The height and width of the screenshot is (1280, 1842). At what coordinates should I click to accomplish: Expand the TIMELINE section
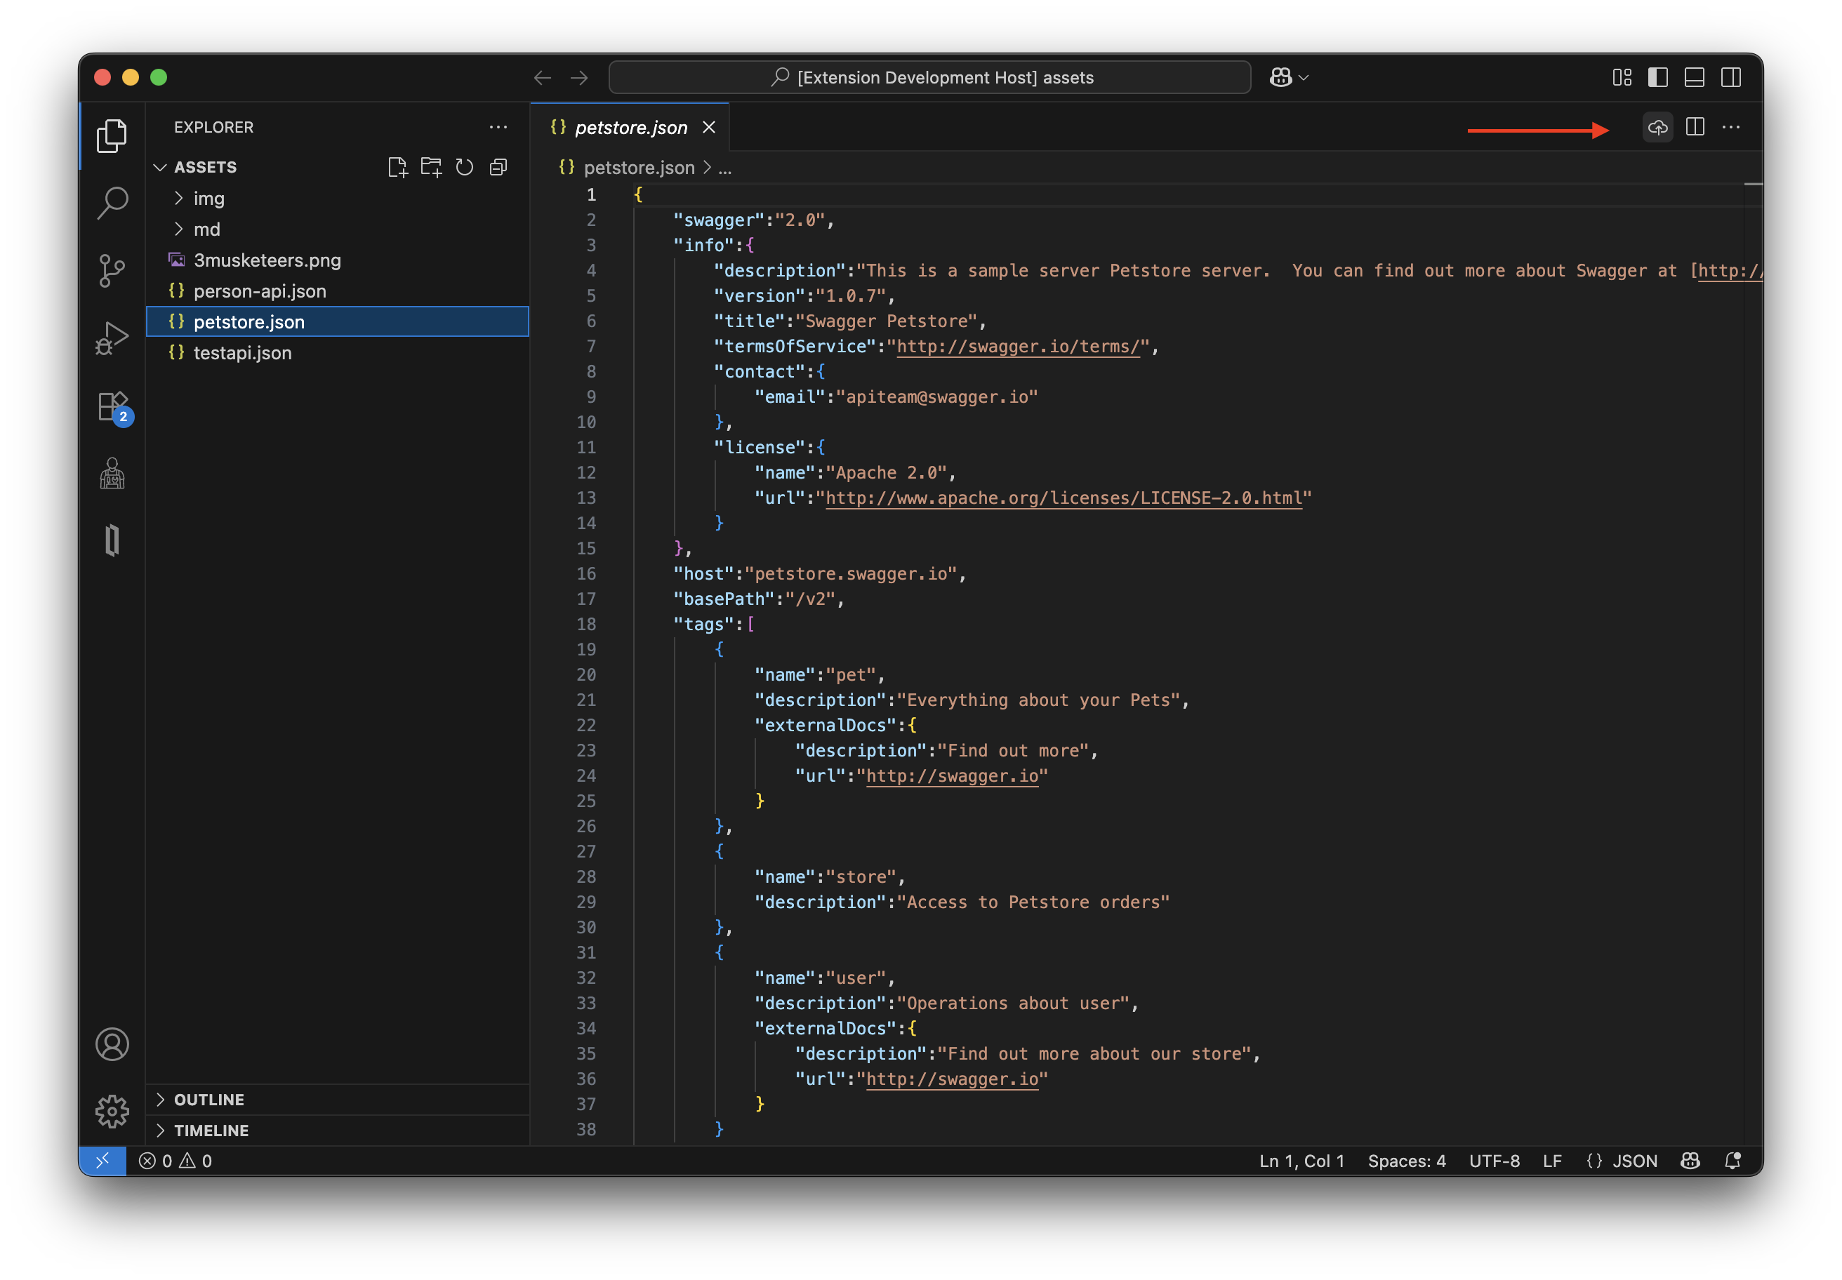(x=211, y=1130)
